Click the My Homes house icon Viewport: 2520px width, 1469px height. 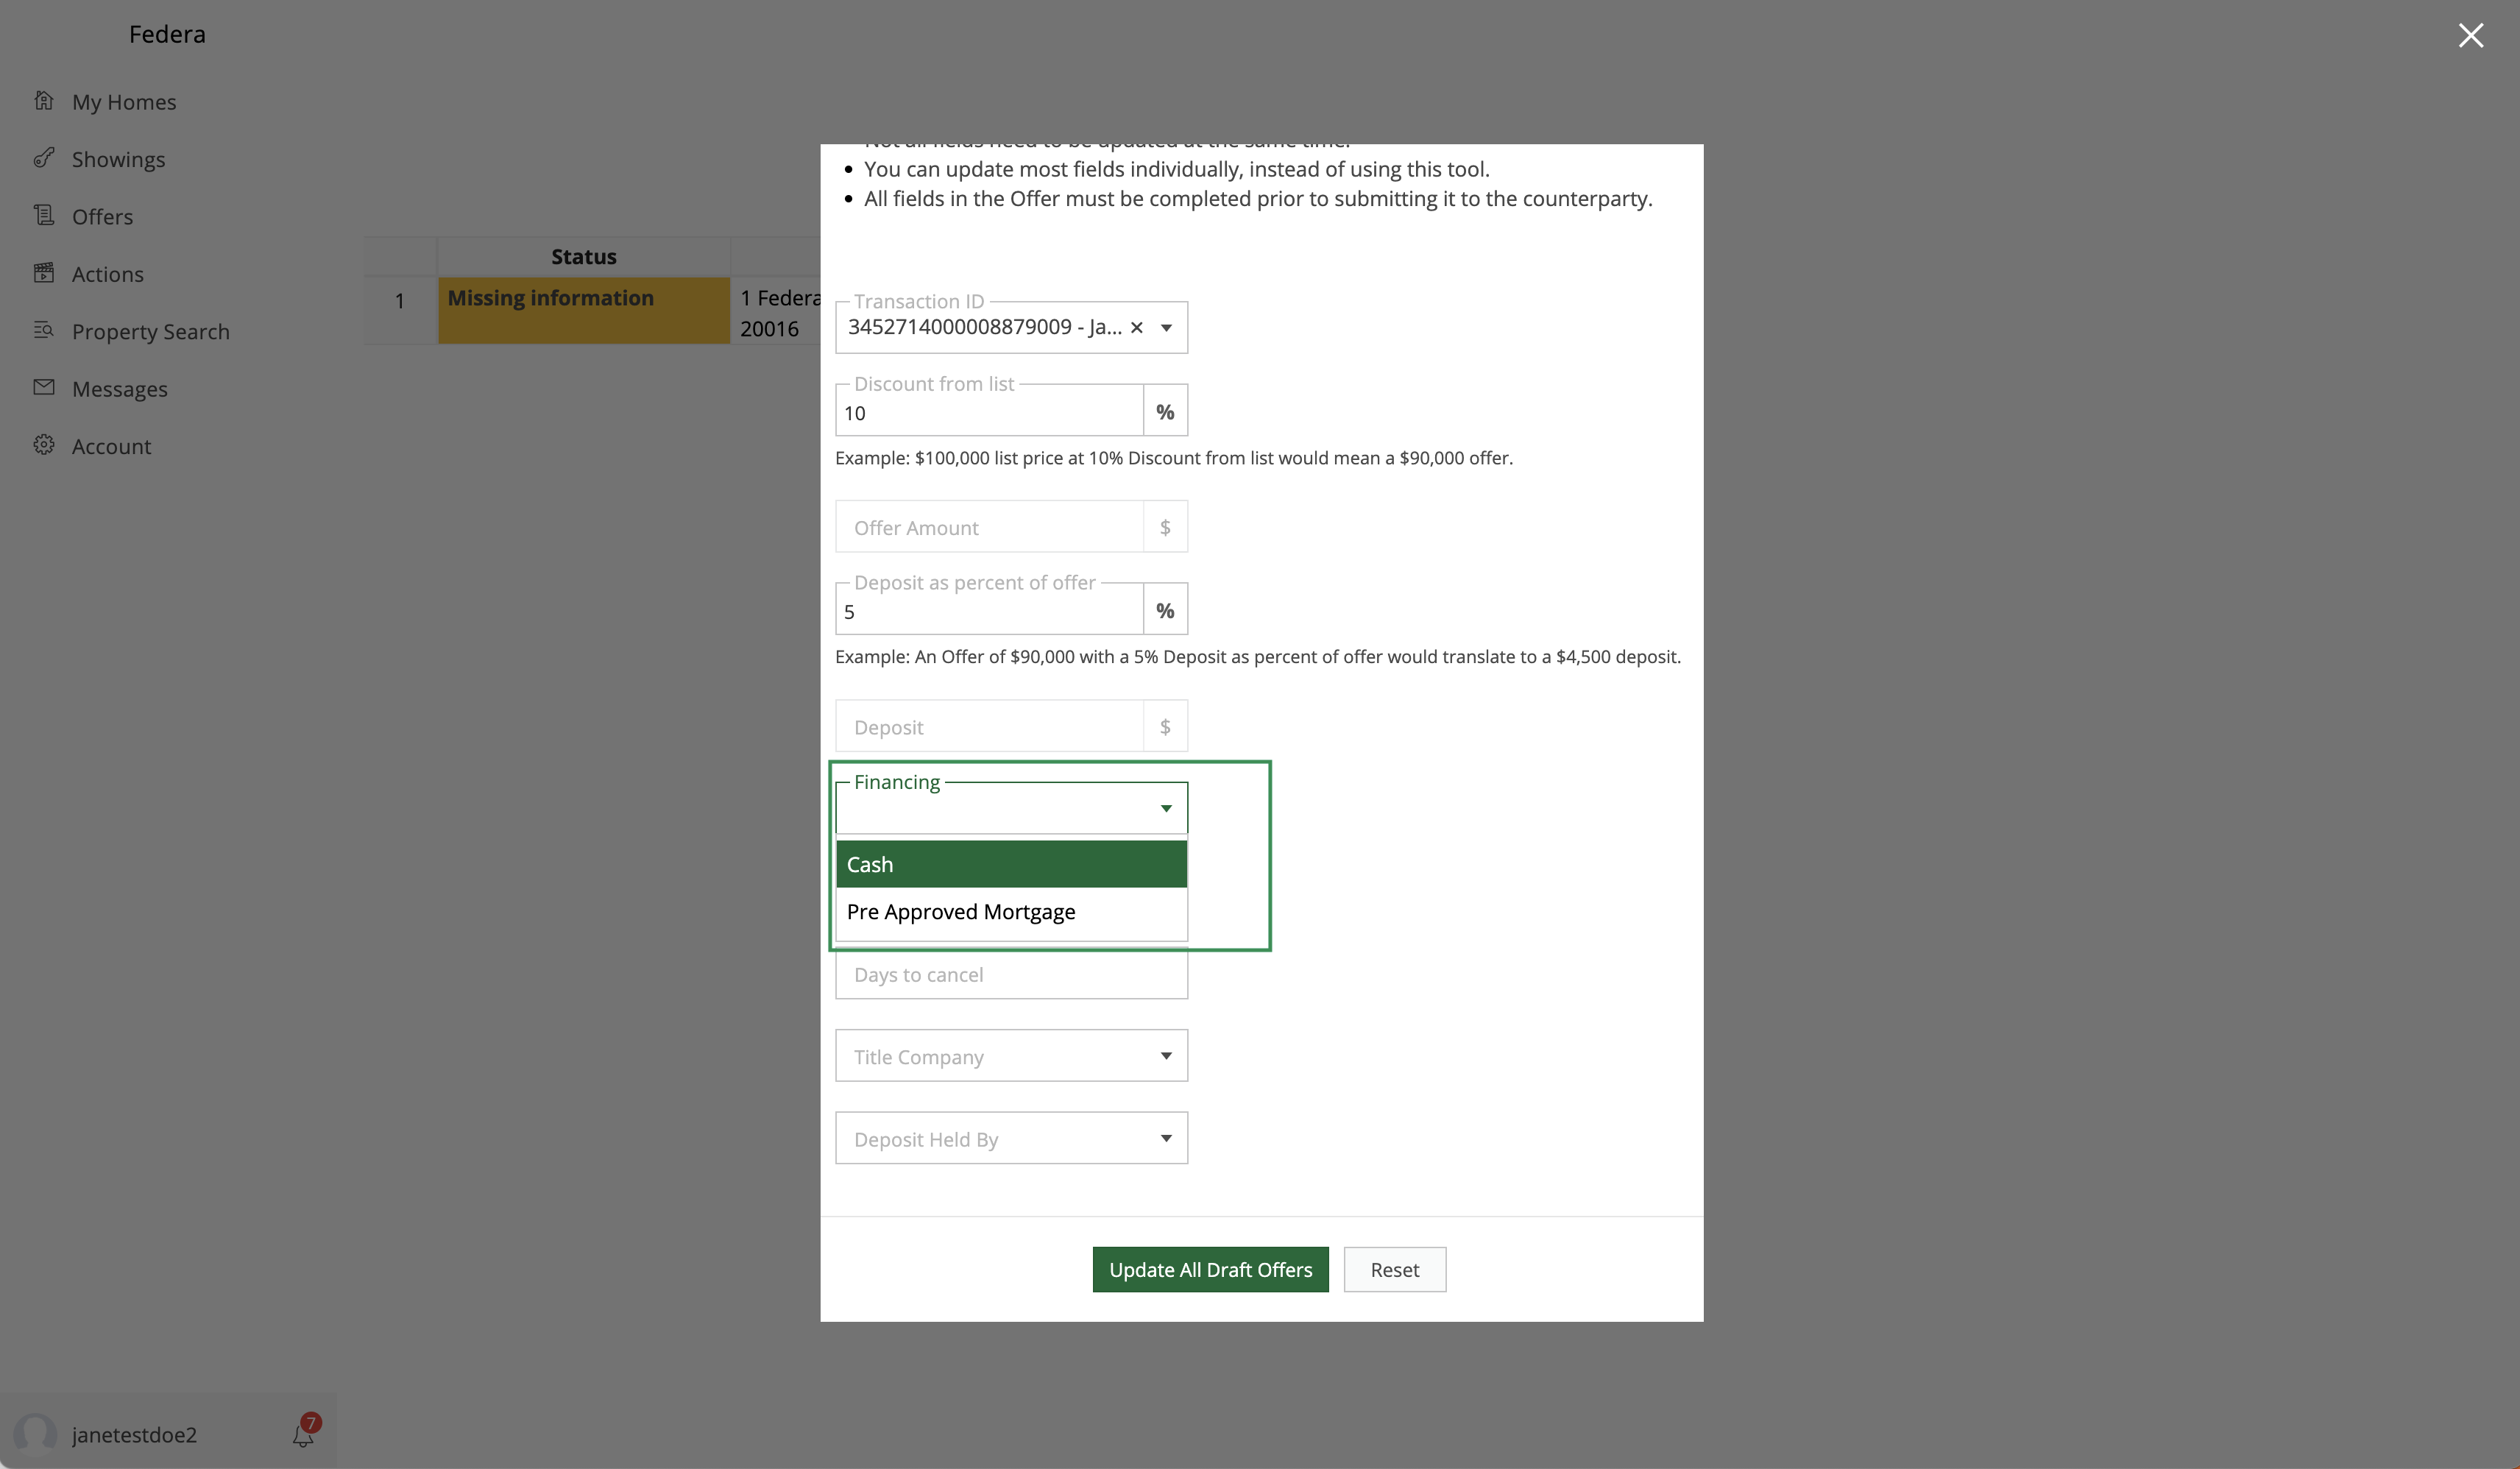44,101
